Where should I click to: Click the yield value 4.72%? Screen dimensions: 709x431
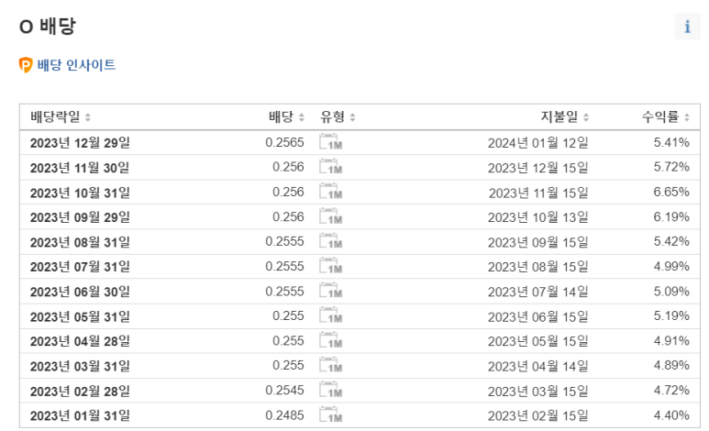pos(671,391)
